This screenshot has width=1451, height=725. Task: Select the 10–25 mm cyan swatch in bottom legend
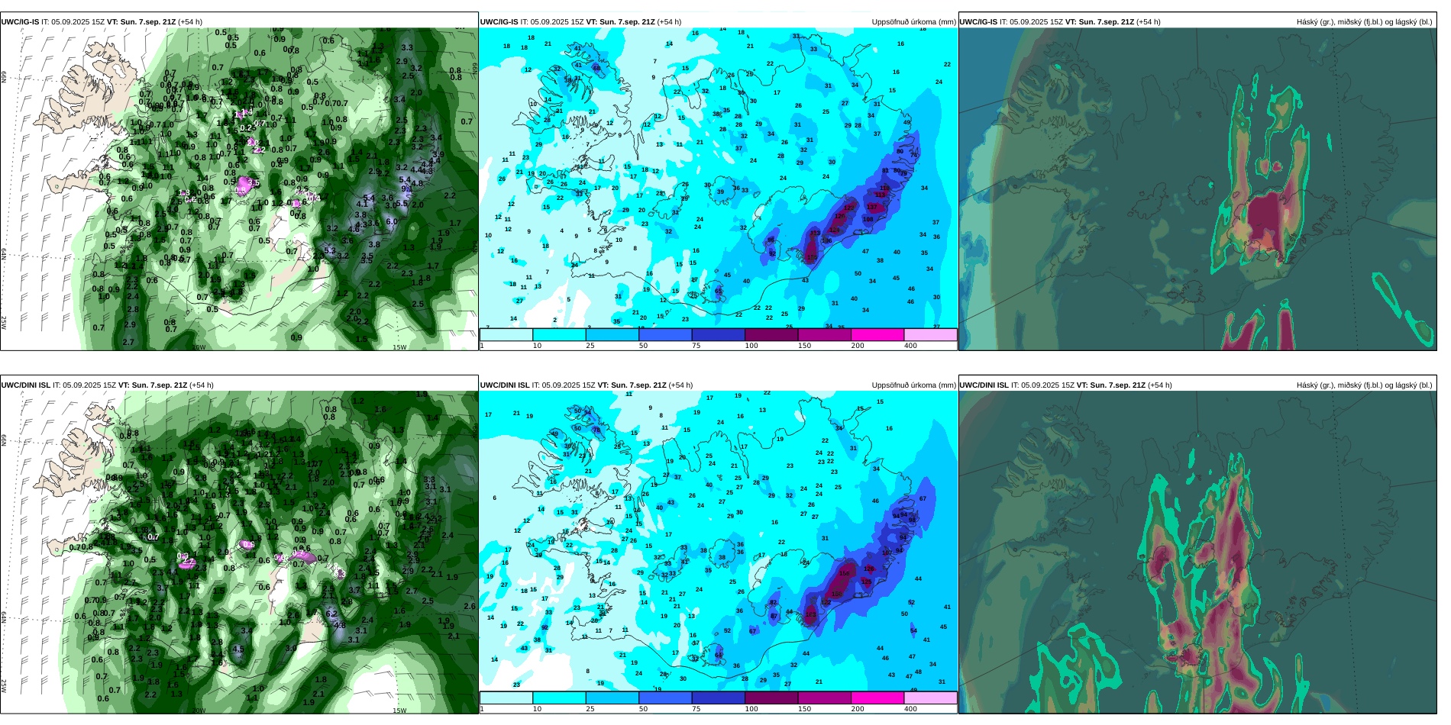[559, 698]
